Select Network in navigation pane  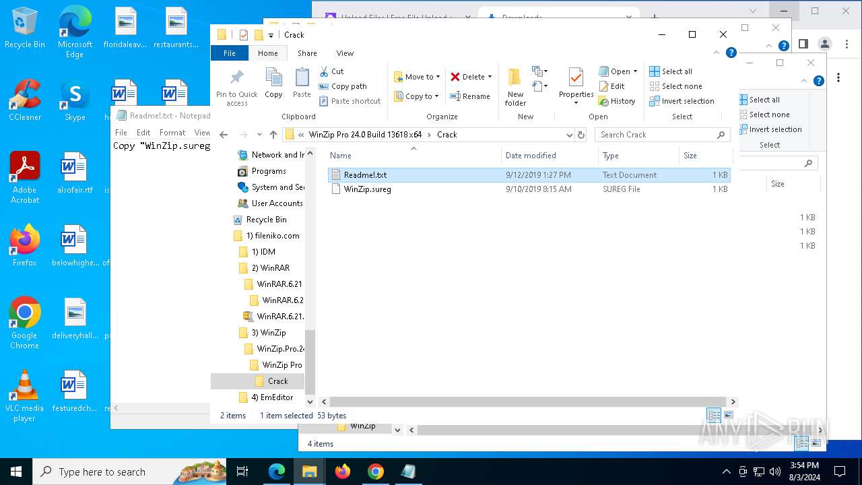[270, 155]
